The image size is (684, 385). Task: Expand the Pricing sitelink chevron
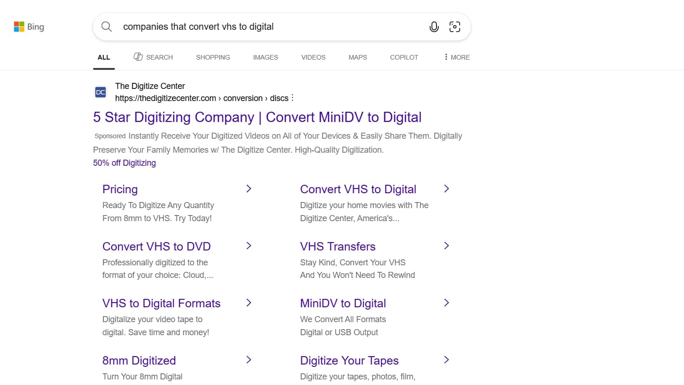point(248,189)
